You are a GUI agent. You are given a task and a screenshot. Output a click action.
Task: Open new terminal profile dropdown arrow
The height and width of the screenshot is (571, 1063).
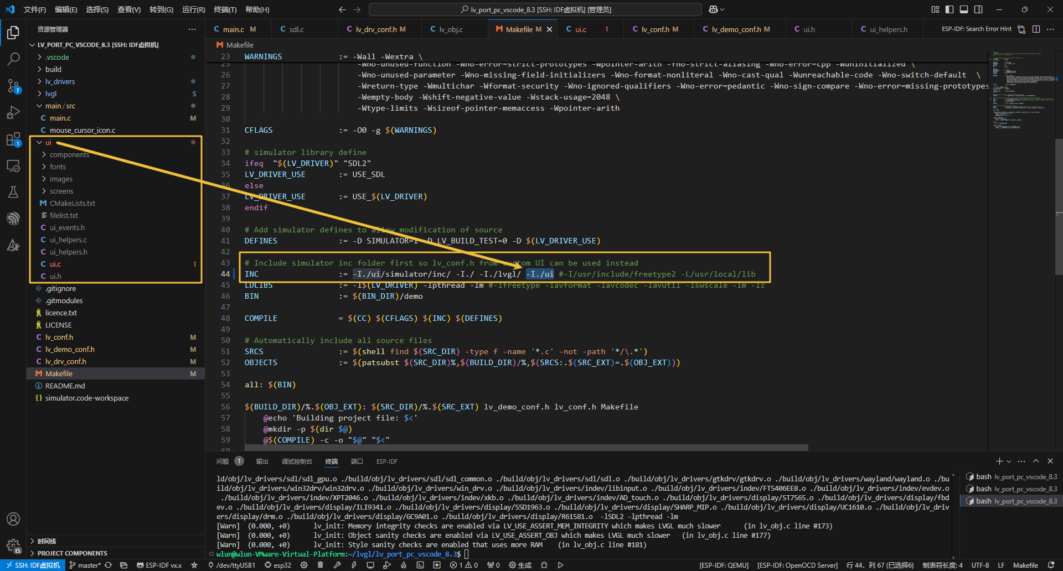click(x=1009, y=461)
